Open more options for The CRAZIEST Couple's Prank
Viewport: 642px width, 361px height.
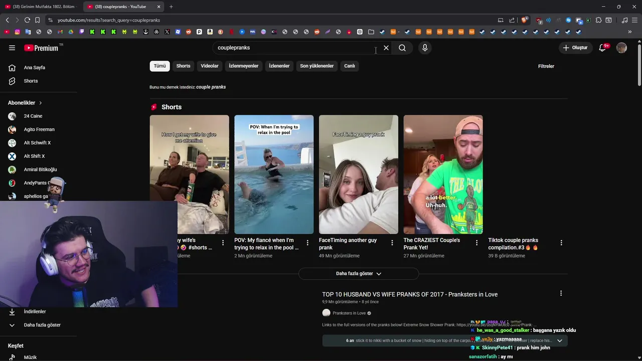[x=476, y=243]
